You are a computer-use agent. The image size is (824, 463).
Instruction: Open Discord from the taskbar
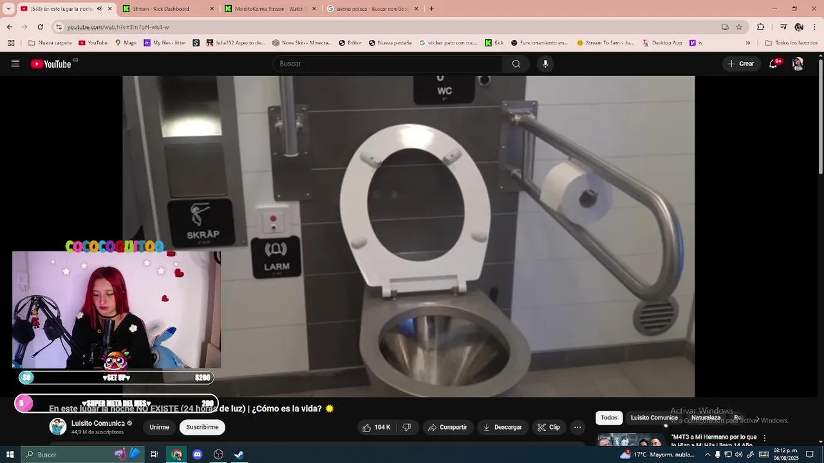click(197, 455)
